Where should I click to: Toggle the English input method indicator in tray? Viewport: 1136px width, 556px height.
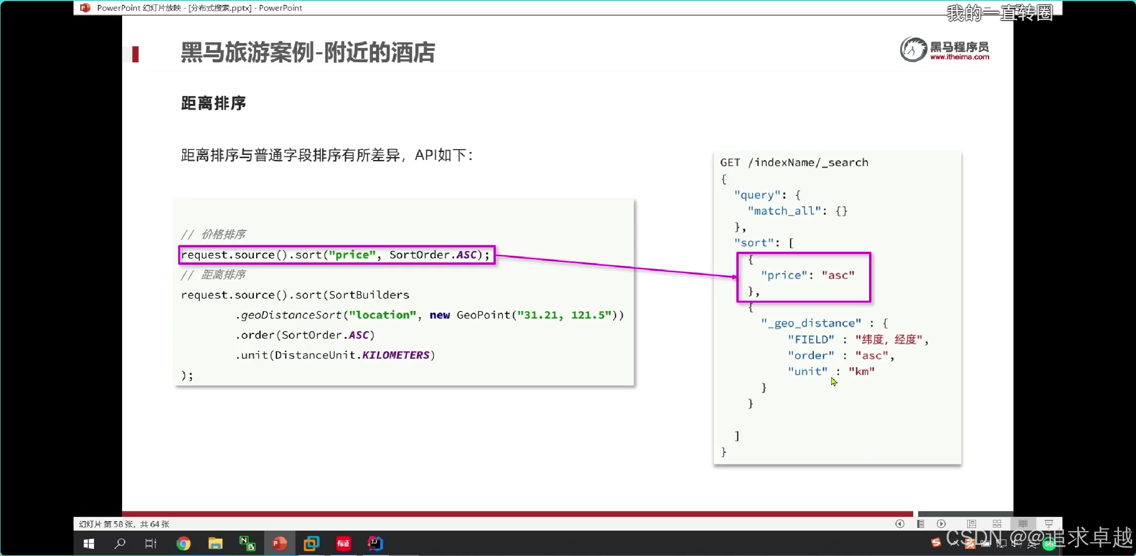pos(1031,544)
